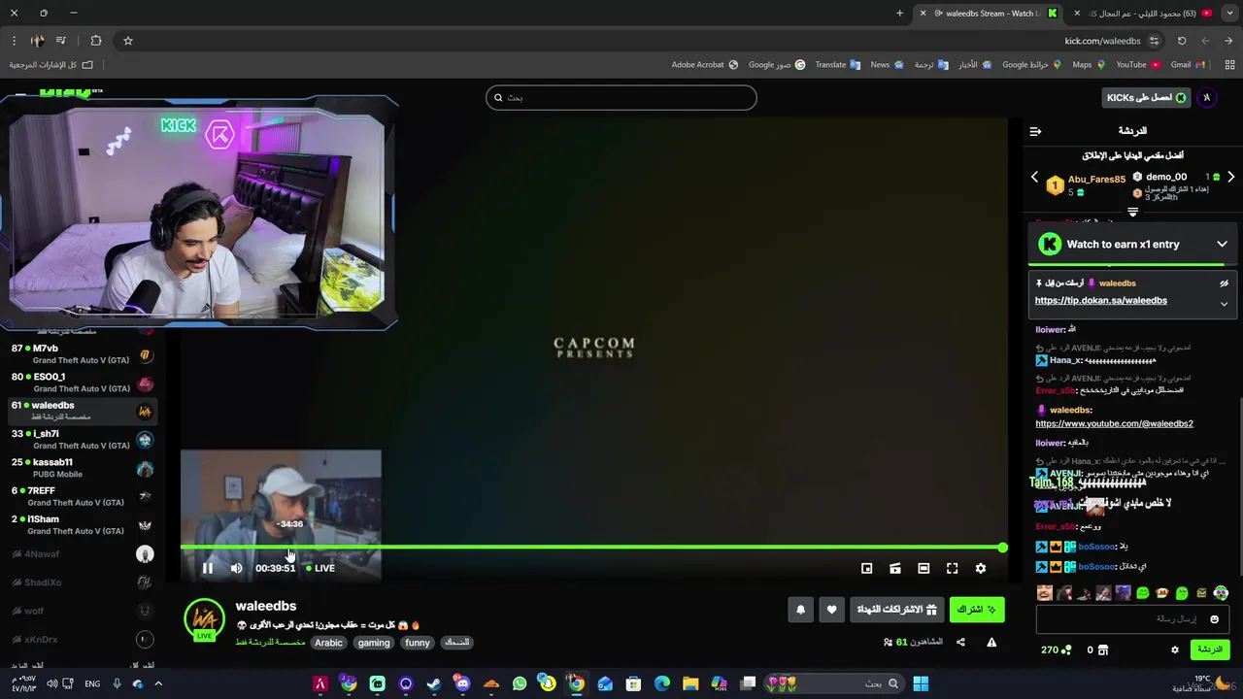1243x699 pixels.
Task: Open Translate bookmark
Action: [x=837, y=65]
